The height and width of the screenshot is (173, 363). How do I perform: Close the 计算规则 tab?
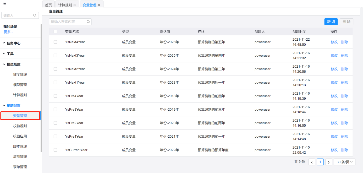click(x=75, y=5)
